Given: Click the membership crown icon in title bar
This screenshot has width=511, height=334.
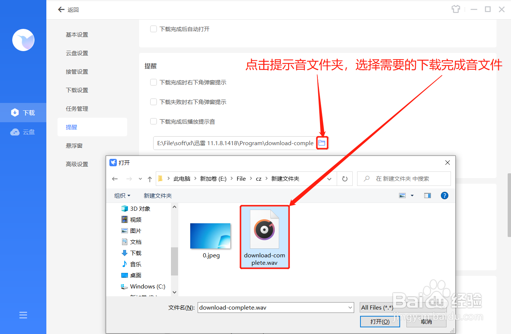Looking at the screenshot, I should click(455, 9).
